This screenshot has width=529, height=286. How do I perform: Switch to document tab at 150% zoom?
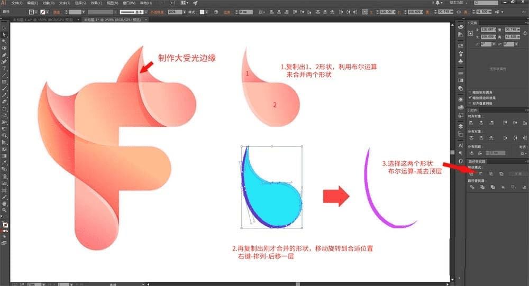pyautogui.click(x=43, y=20)
